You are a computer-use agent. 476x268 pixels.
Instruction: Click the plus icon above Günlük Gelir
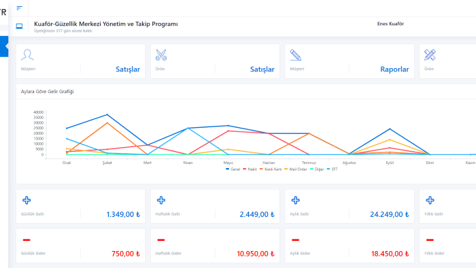27,200
